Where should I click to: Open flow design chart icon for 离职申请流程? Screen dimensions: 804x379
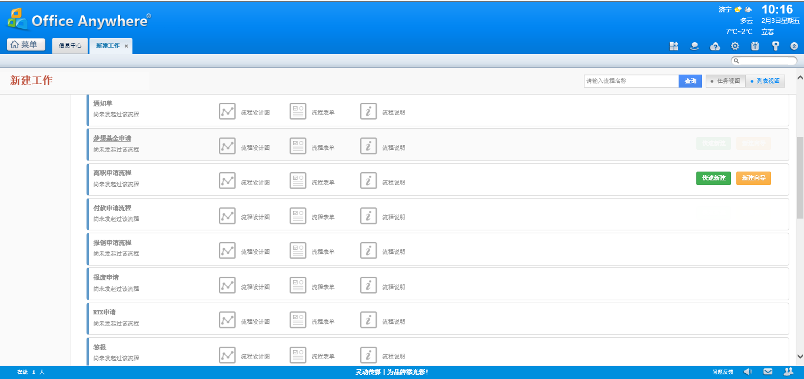[227, 180]
